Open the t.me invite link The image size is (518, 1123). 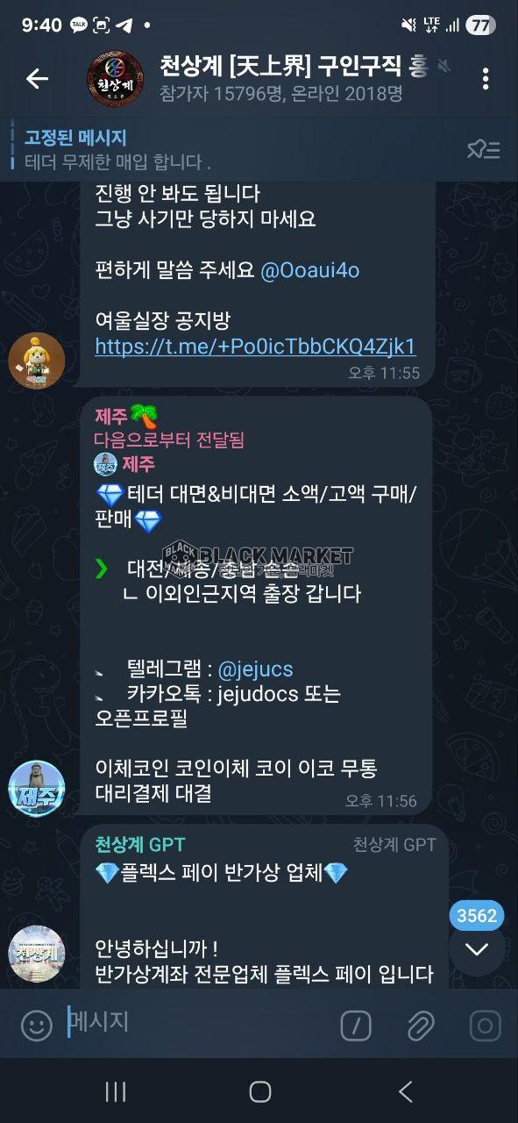pos(255,346)
